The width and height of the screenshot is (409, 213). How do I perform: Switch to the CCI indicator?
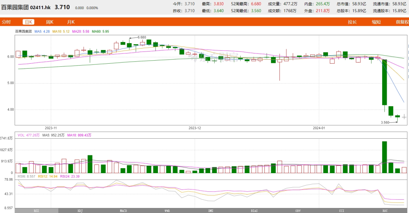(341, 210)
